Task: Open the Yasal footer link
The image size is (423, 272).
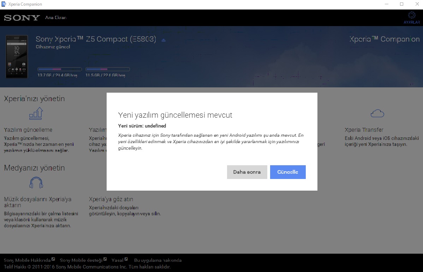Action: [x=118, y=260]
